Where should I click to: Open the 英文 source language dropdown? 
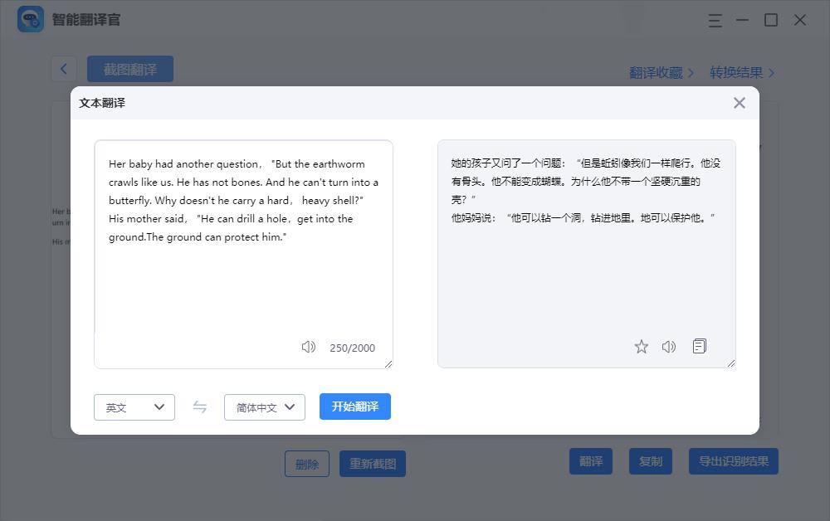pos(134,407)
